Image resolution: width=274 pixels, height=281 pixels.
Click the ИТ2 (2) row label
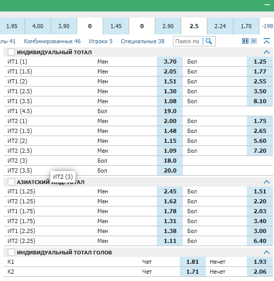(17, 141)
